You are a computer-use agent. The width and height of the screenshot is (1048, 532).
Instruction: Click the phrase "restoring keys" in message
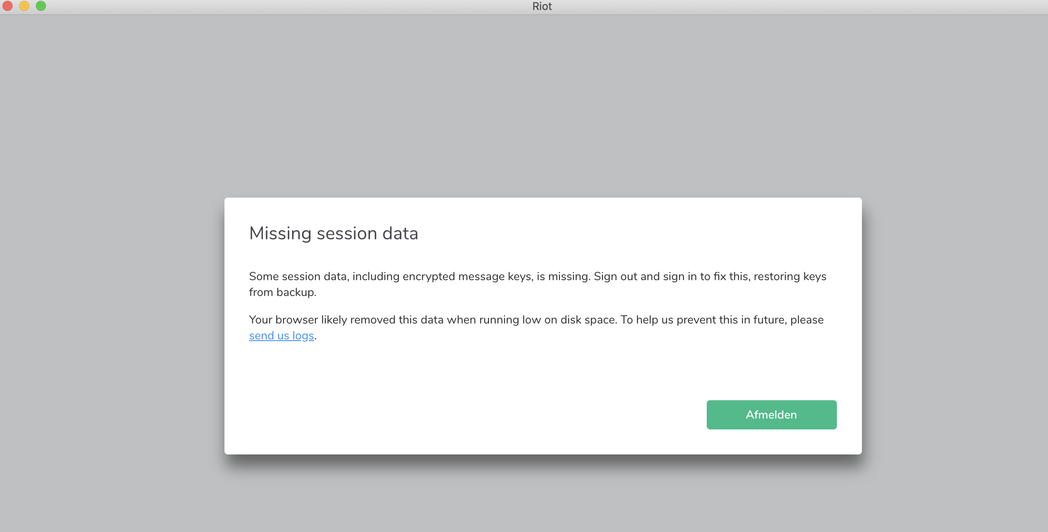(x=790, y=276)
